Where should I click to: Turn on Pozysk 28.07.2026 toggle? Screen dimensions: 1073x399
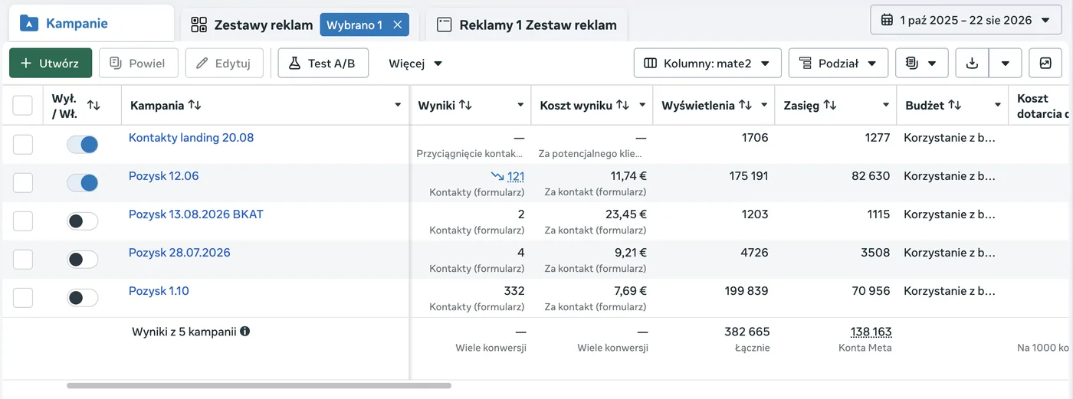pyautogui.click(x=83, y=259)
